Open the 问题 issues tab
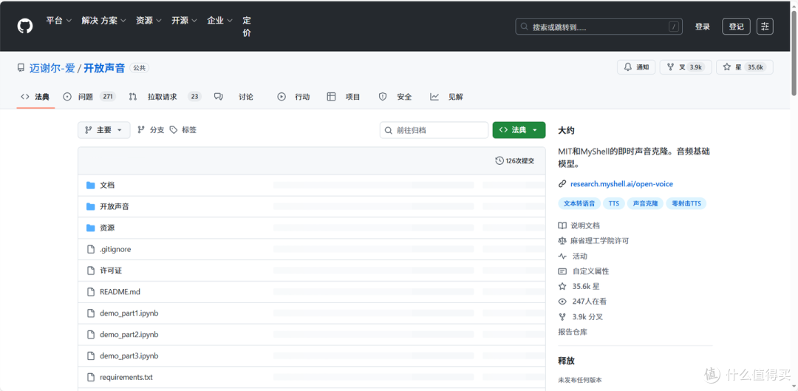 pos(89,97)
